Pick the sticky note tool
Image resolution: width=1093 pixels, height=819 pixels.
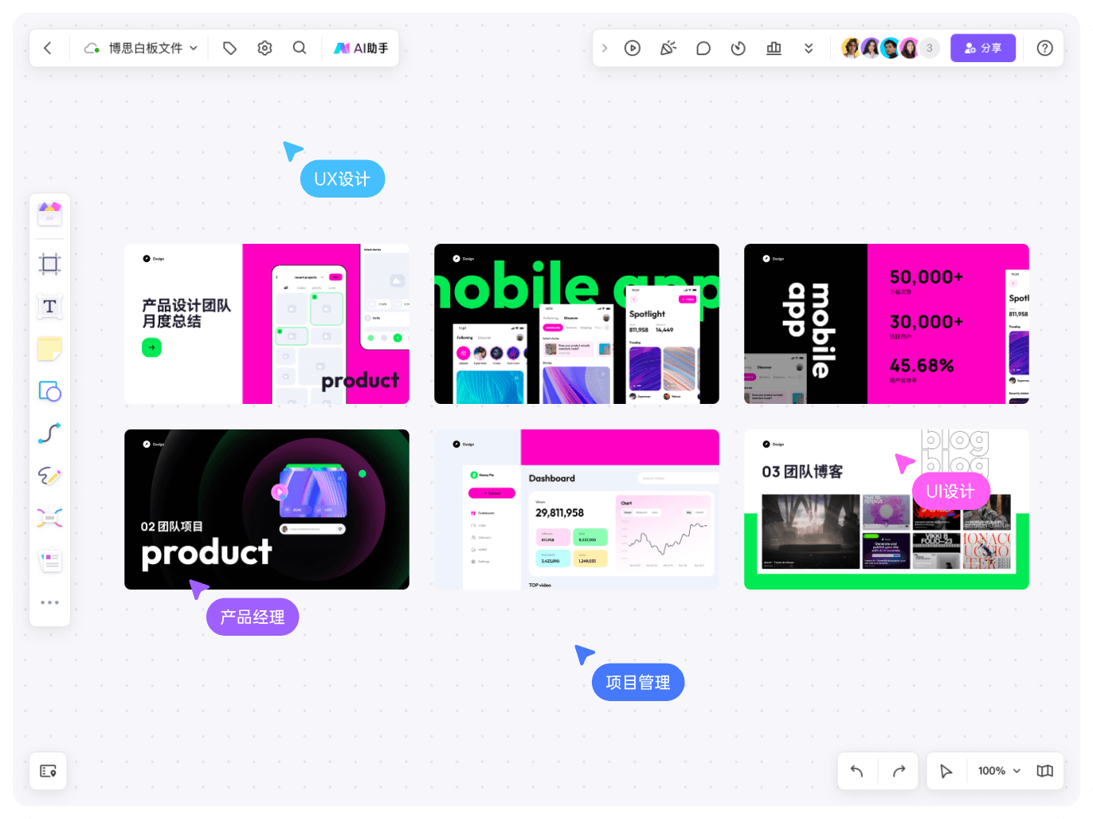pos(49,349)
